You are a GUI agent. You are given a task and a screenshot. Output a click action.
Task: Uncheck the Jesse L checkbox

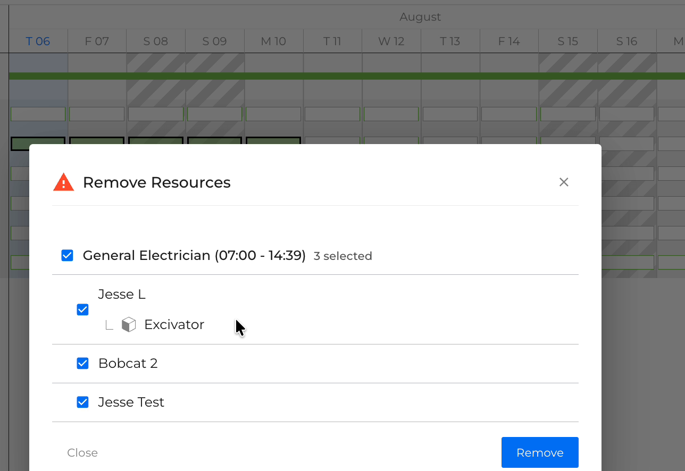pos(82,309)
